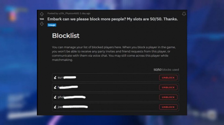
Task: Click the blue Image flair tag
Action: click(x=52, y=25)
